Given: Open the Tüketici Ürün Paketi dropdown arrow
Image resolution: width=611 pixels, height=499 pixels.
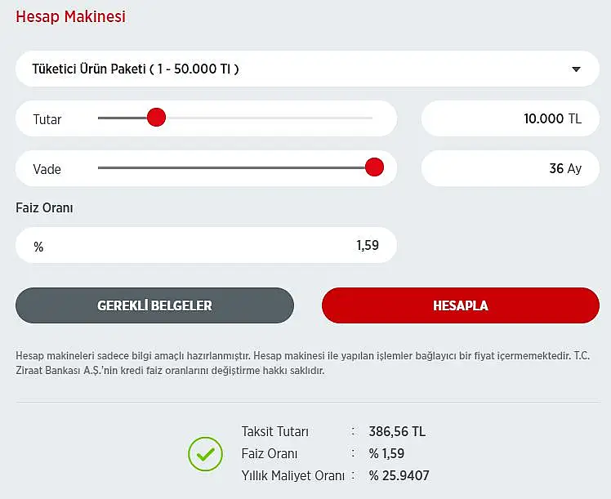Looking at the screenshot, I should 576,69.
